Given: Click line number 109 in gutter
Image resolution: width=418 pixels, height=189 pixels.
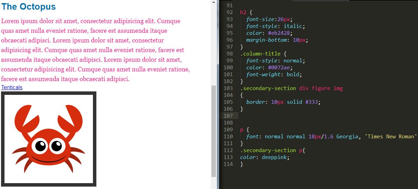Looking at the screenshot, I should 228,130.
